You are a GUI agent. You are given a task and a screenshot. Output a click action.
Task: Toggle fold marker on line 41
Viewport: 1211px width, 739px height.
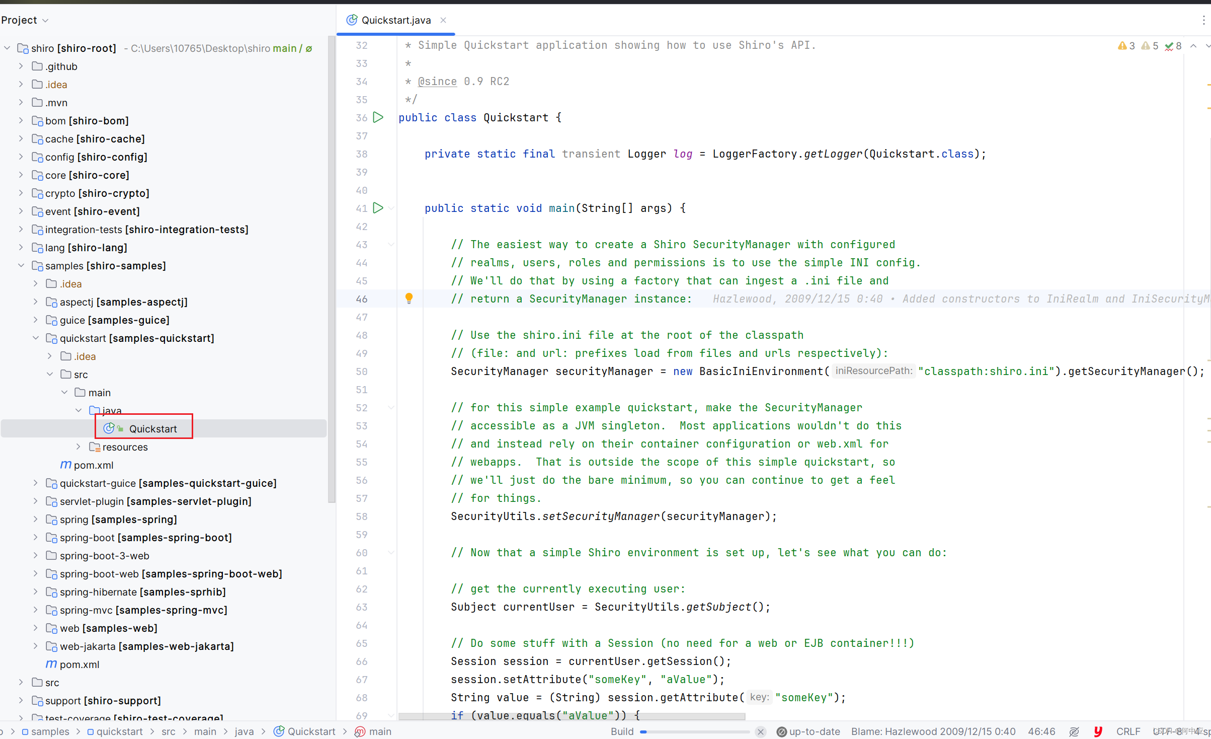[391, 208]
